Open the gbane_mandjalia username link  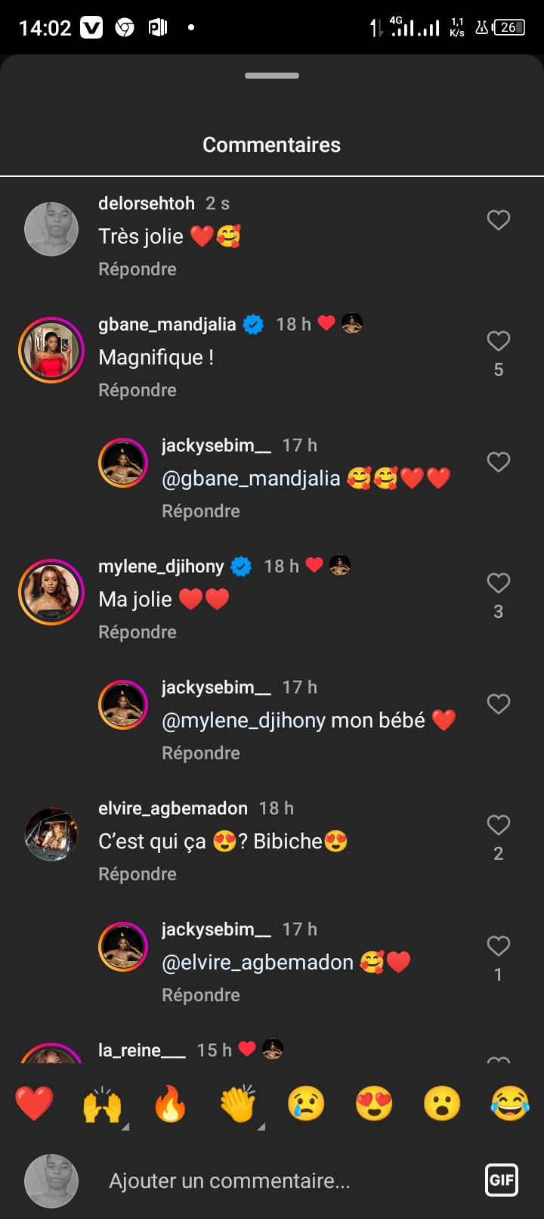pyautogui.click(x=167, y=324)
